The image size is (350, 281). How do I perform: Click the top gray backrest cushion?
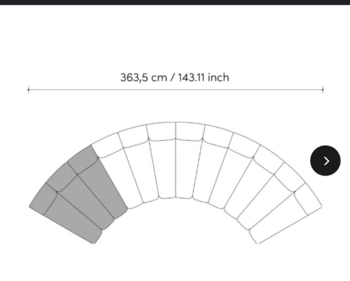(83, 159)
